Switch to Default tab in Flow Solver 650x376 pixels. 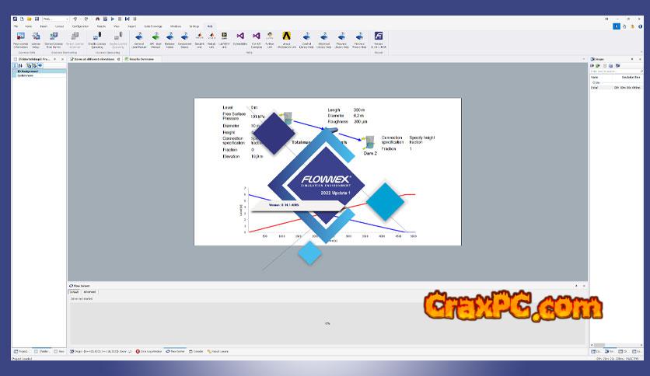(x=74, y=292)
